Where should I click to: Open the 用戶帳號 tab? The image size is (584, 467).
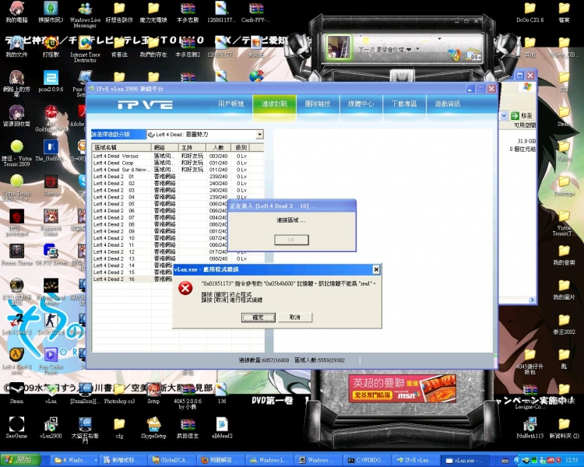coord(231,104)
